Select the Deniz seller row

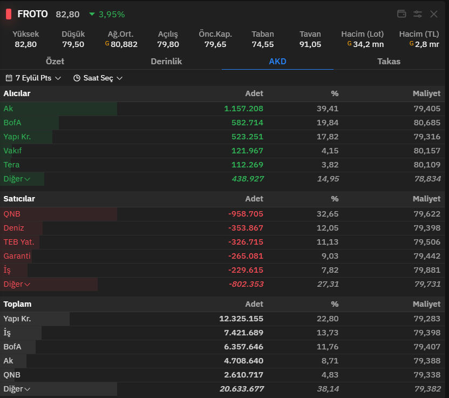point(222,228)
